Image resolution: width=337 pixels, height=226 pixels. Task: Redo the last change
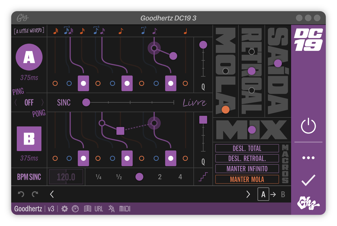(x=35, y=194)
